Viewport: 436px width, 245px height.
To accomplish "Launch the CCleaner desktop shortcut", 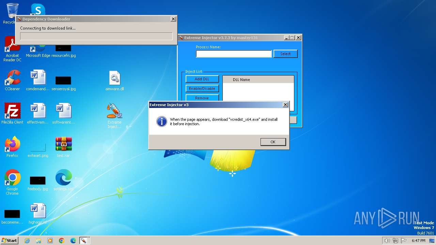I will pyautogui.click(x=12, y=80).
